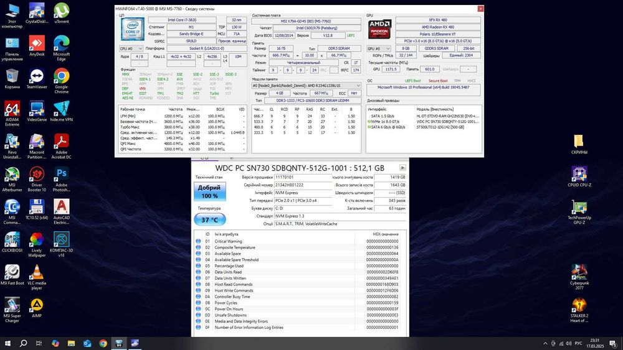Select the Корзина recycle bin icon

click(12, 79)
